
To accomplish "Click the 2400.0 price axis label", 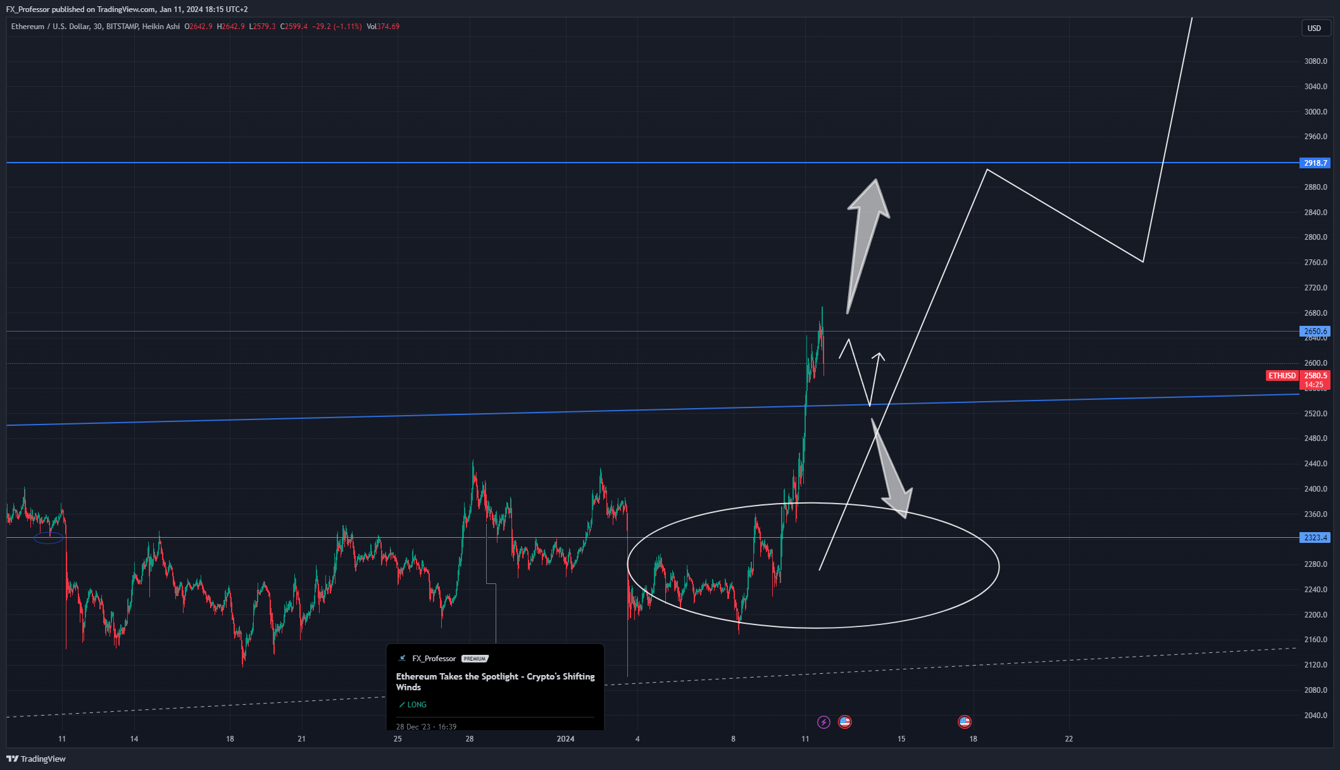I will 1315,489.
